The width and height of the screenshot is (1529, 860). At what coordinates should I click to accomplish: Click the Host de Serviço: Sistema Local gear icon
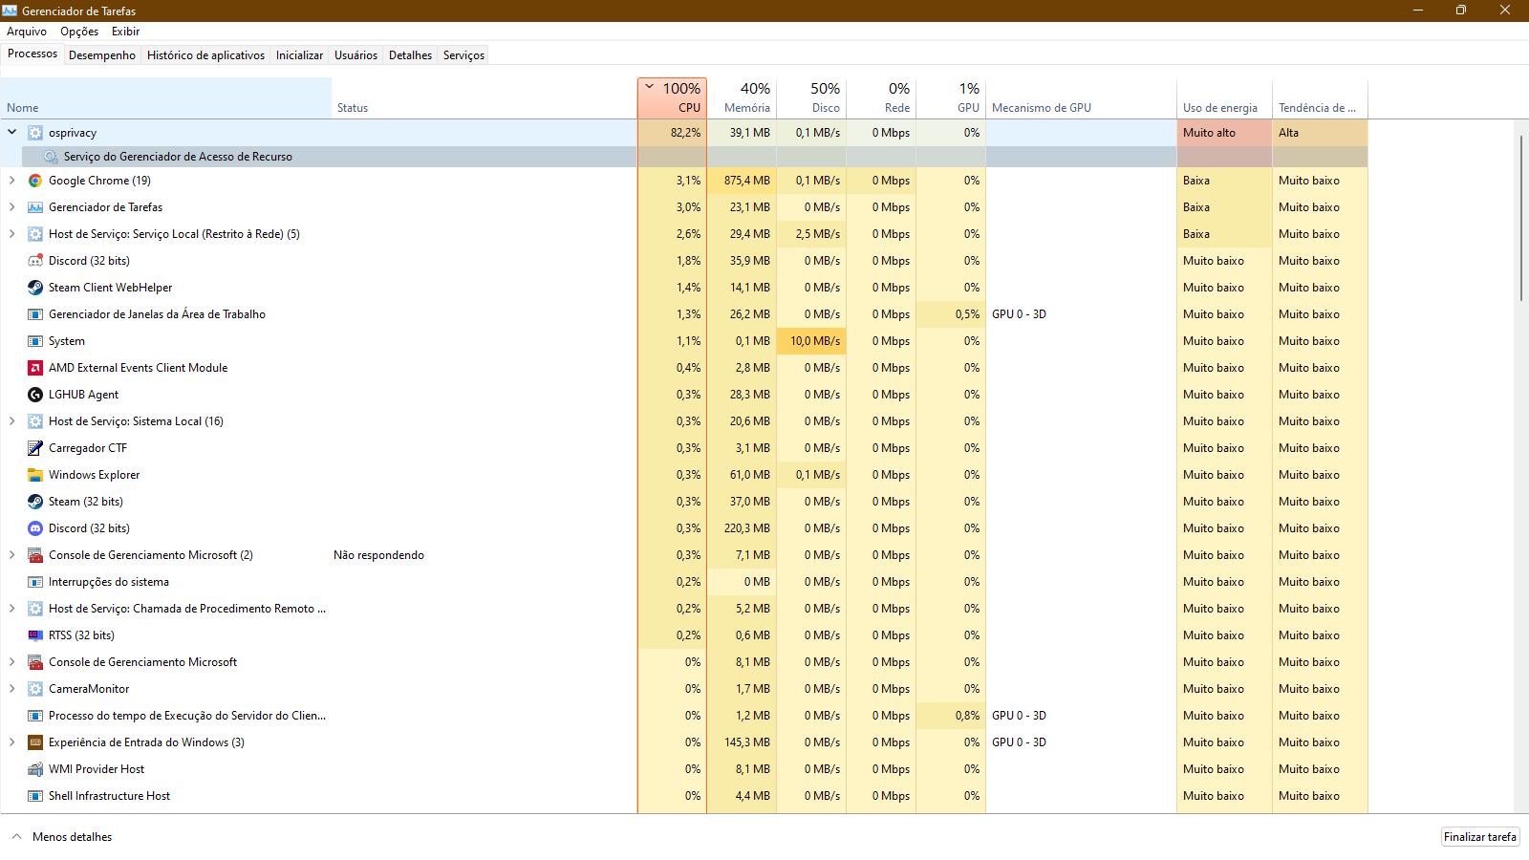coord(35,421)
